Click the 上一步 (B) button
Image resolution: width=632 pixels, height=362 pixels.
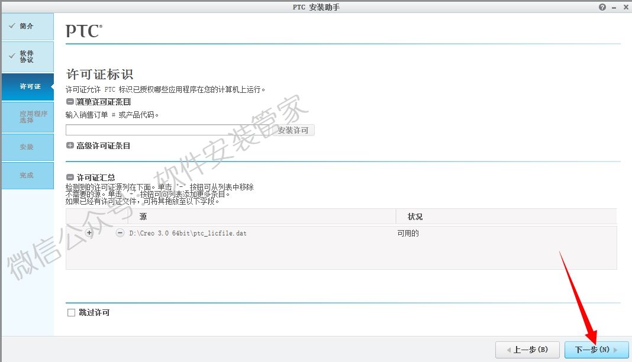click(527, 350)
